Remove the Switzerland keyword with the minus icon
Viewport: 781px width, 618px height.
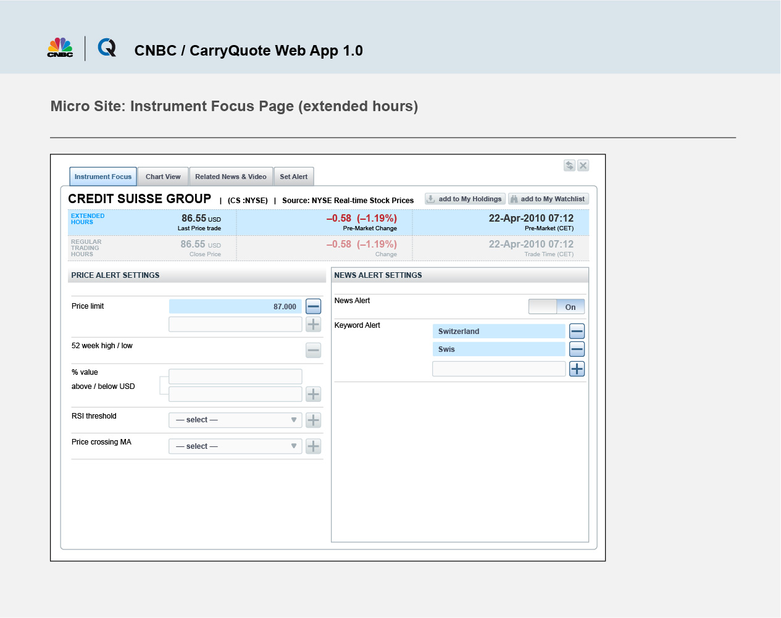(x=577, y=332)
